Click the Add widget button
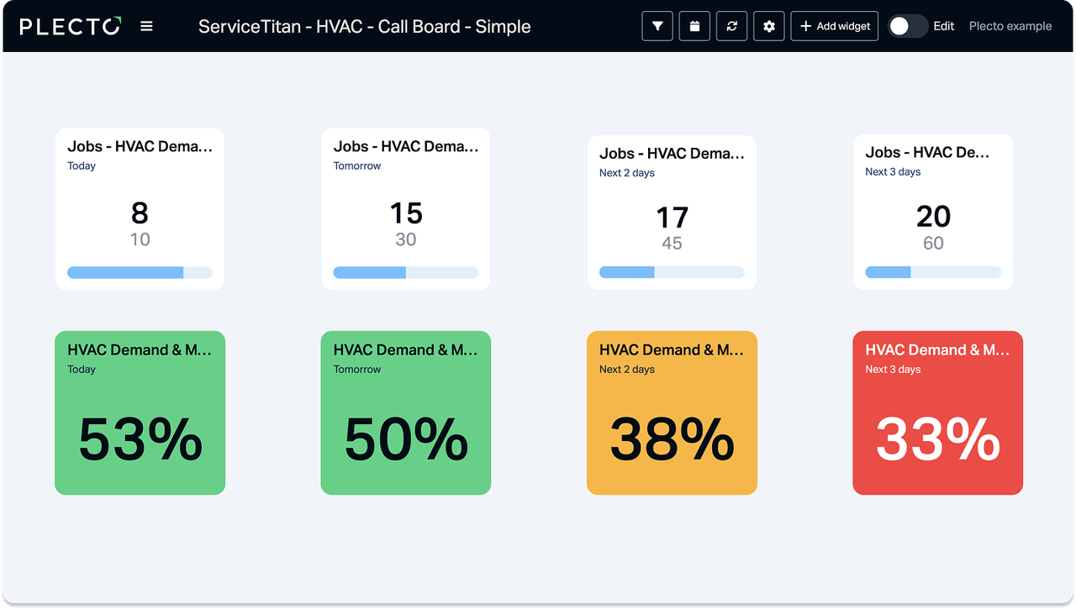The height and width of the screenshot is (609, 1076). 835,26
